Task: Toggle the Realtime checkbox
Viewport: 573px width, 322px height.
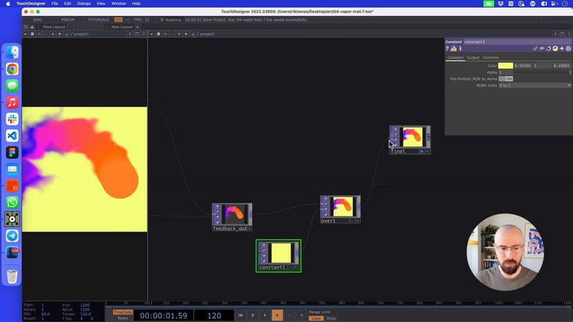Action: click(162, 19)
